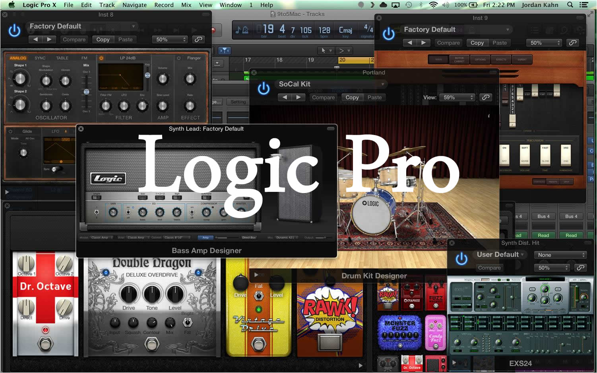Image resolution: width=597 pixels, height=373 pixels.
Task: Toggle the Synth Dist. Hit power button
Action: (461, 259)
